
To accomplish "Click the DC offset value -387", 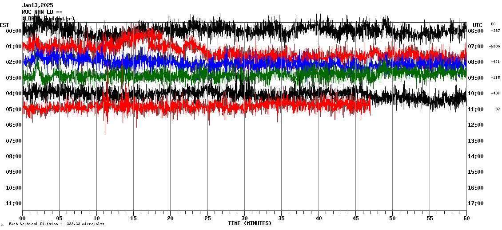I will coord(496,31).
